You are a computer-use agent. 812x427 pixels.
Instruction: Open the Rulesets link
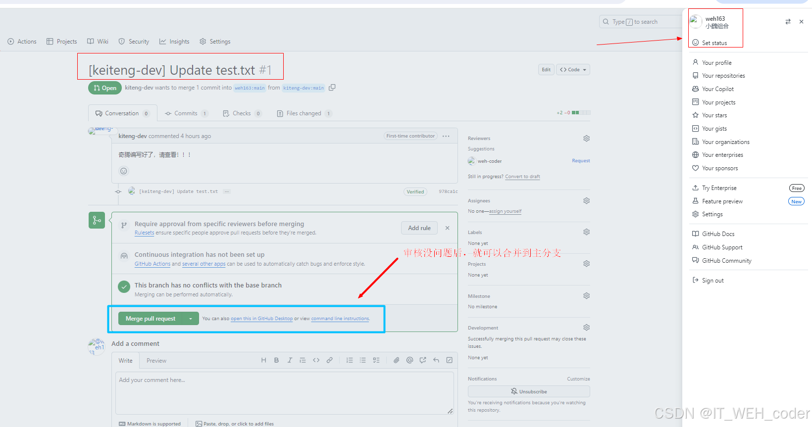click(144, 233)
